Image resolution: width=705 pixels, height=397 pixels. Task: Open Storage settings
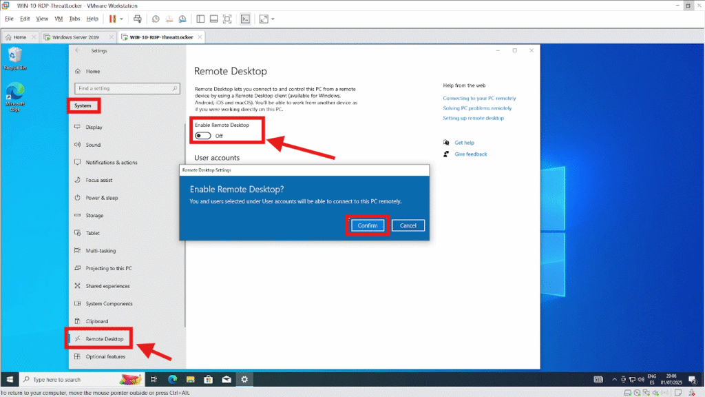click(x=94, y=216)
